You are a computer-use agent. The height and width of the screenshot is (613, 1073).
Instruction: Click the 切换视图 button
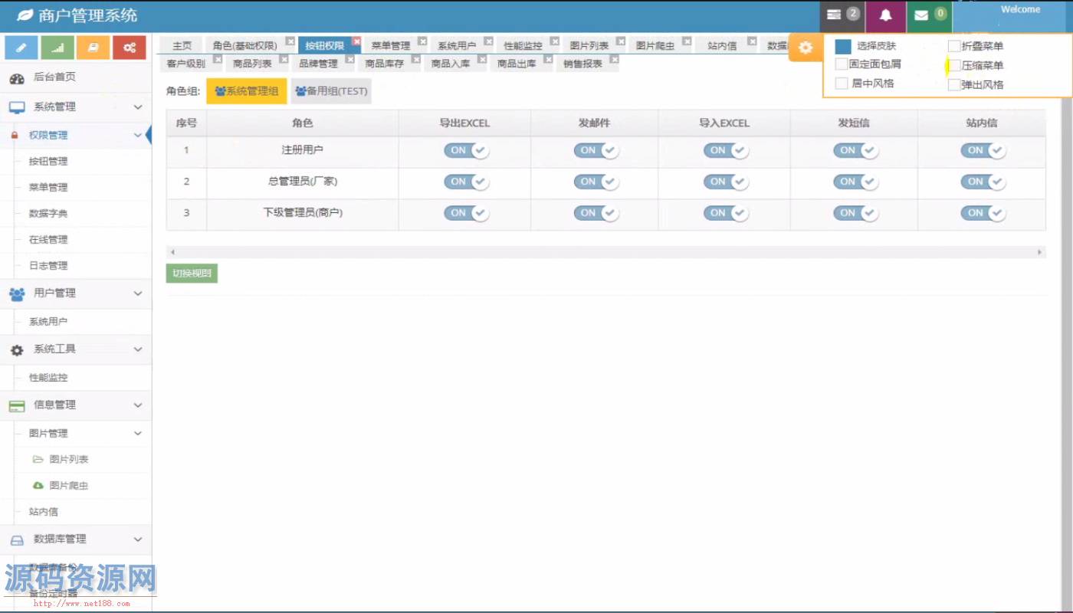pos(192,274)
